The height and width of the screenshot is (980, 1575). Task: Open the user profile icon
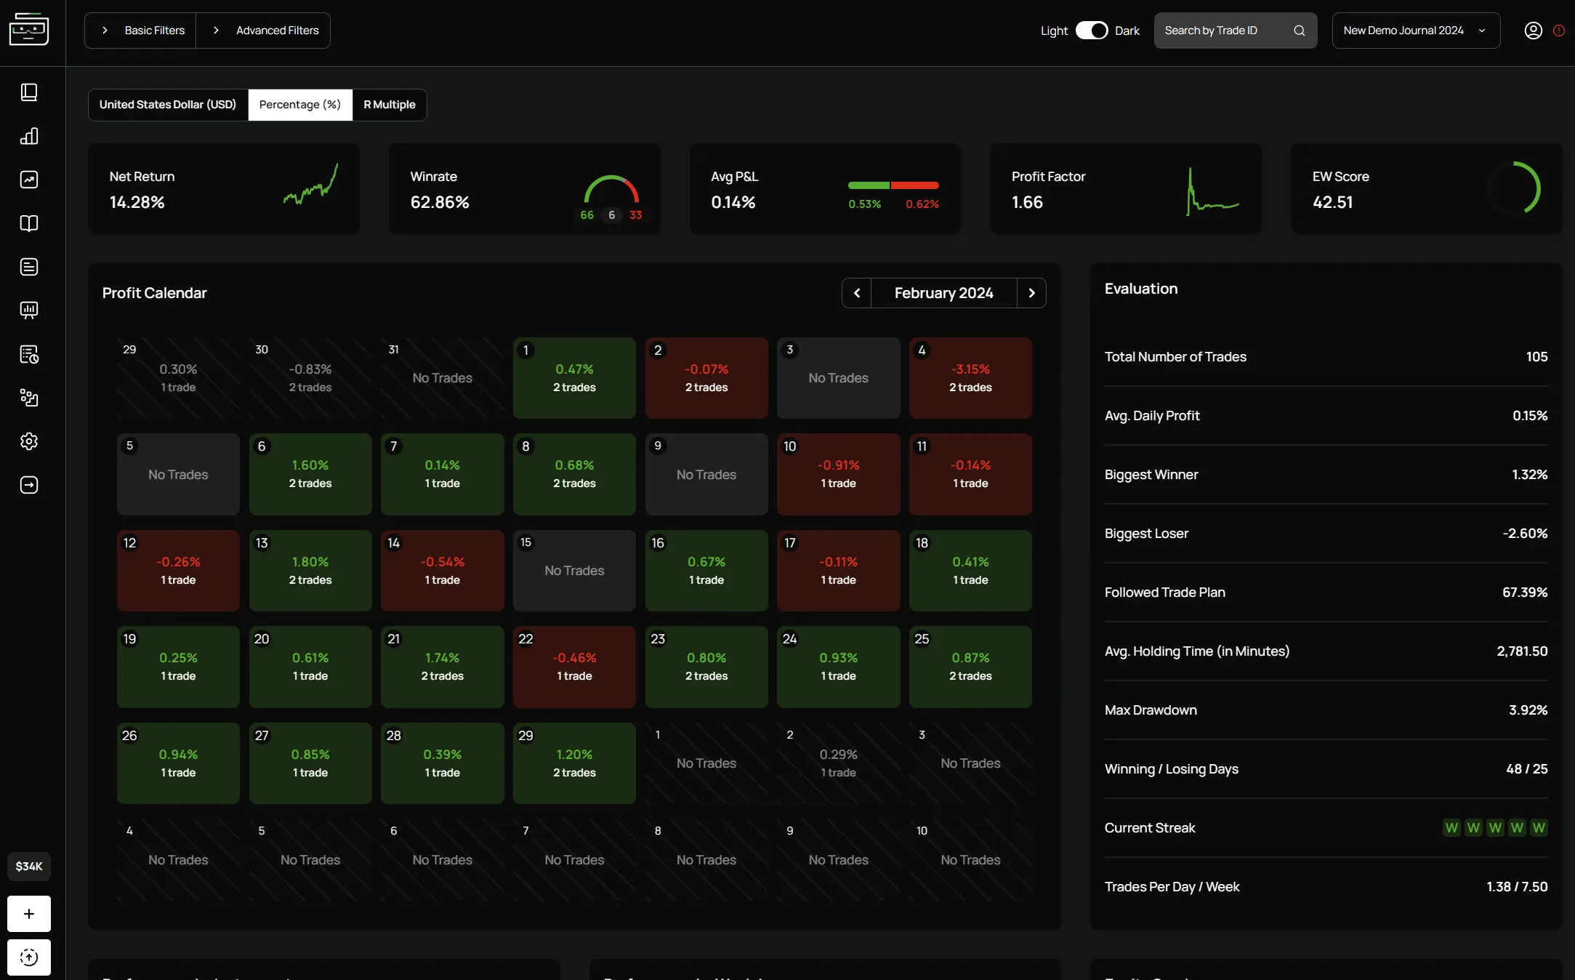click(x=1533, y=31)
